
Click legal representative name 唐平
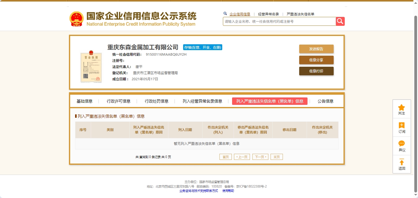139,67
